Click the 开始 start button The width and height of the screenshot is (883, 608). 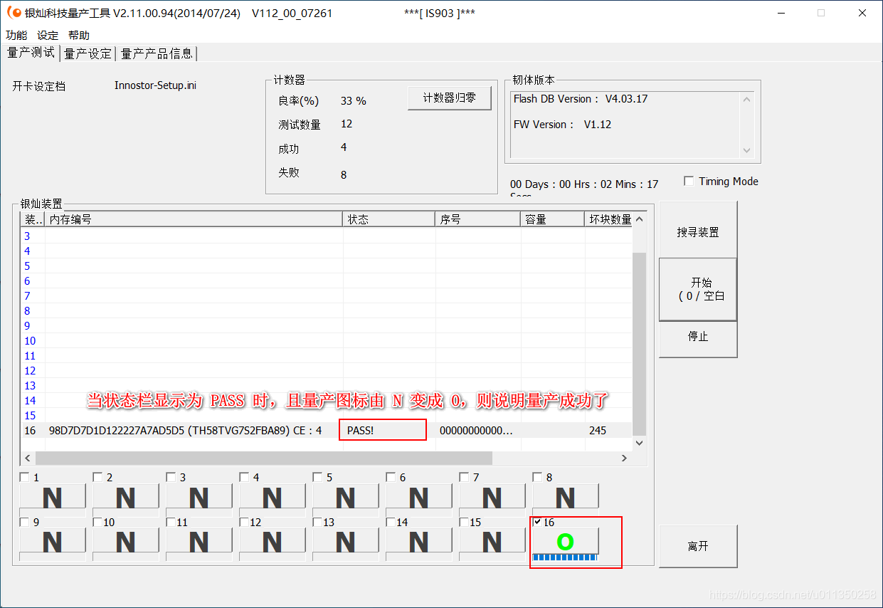tap(698, 289)
